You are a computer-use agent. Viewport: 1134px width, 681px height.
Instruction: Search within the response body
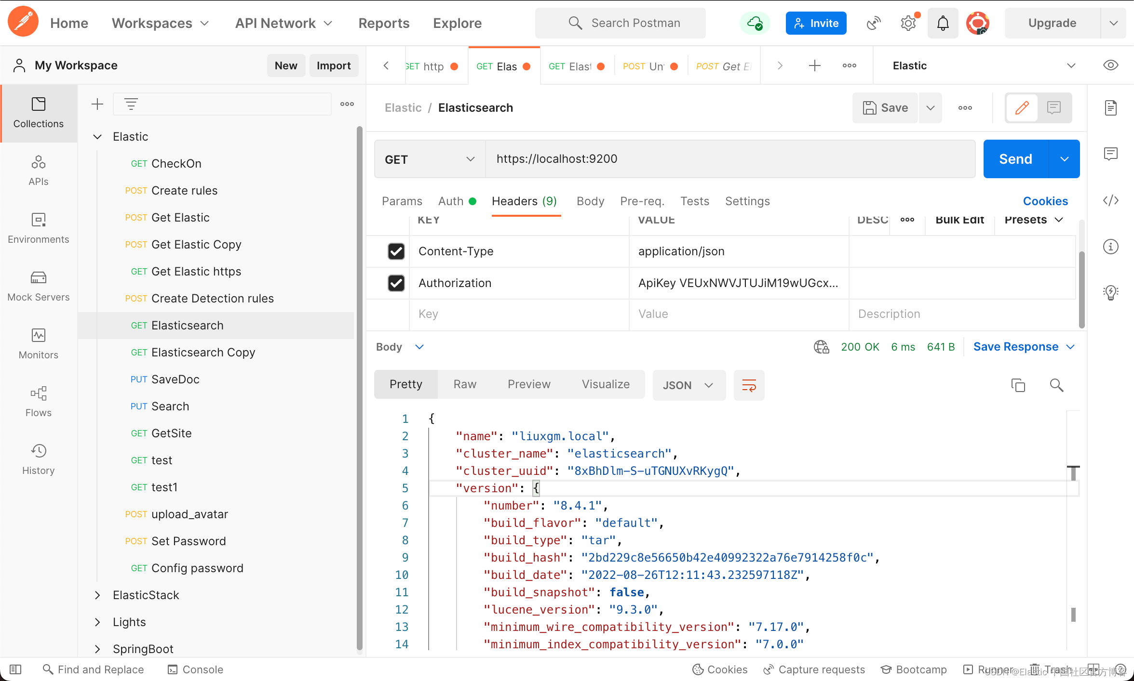(x=1056, y=385)
